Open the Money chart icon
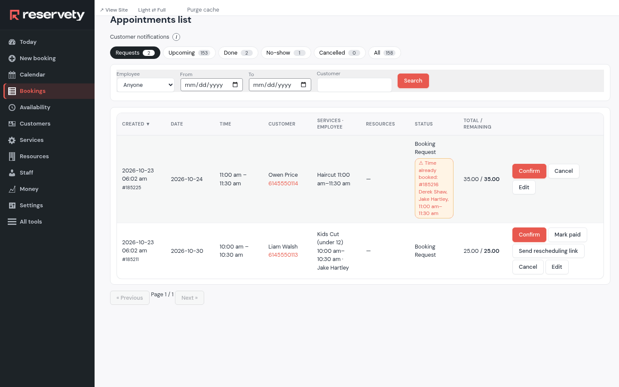619x387 pixels. click(x=12, y=189)
